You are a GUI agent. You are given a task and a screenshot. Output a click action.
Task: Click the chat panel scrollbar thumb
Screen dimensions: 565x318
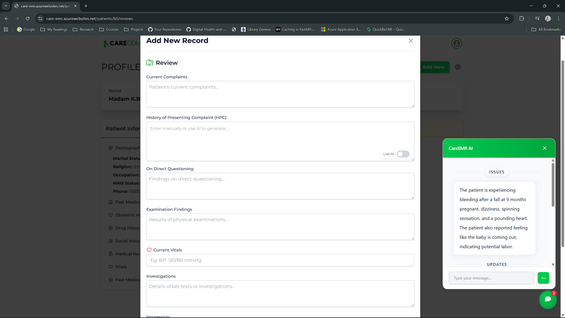point(553,185)
